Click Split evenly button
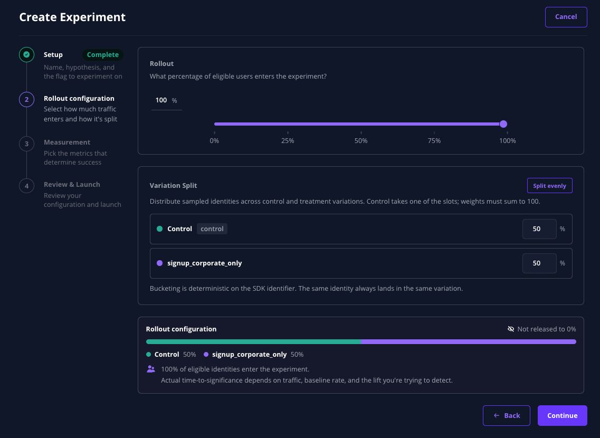 click(x=549, y=186)
